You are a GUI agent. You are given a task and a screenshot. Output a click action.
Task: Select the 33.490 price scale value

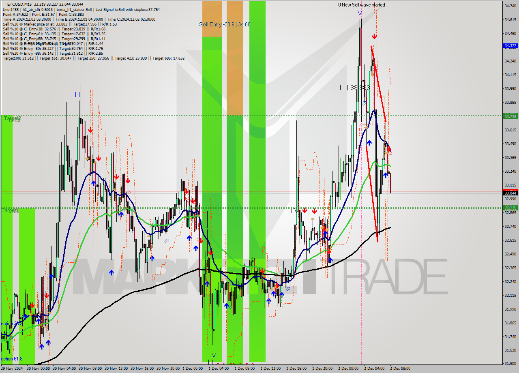[x=510, y=144]
